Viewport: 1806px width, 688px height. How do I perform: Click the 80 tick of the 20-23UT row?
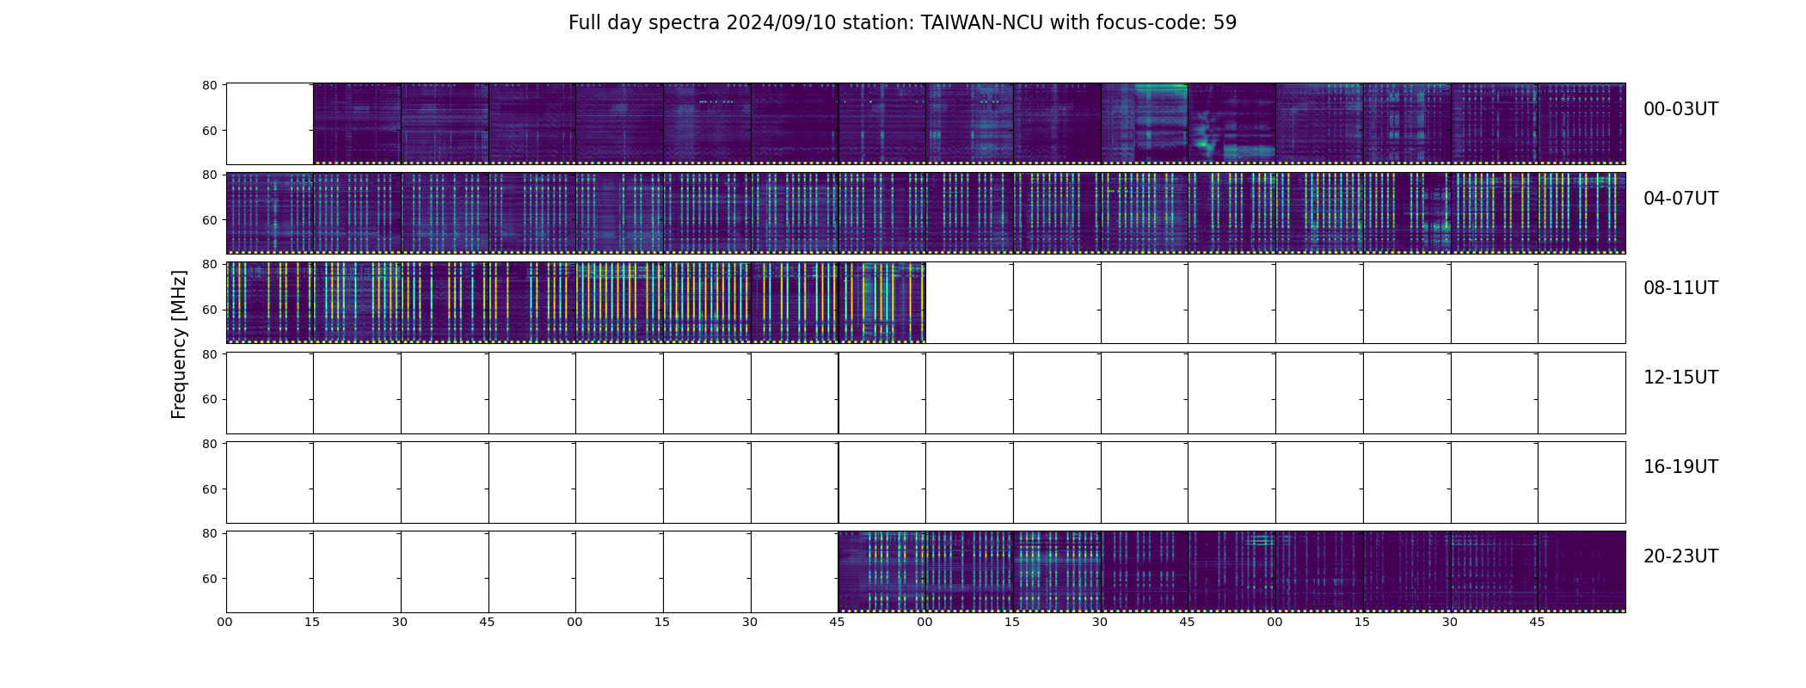[x=209, y=533]
